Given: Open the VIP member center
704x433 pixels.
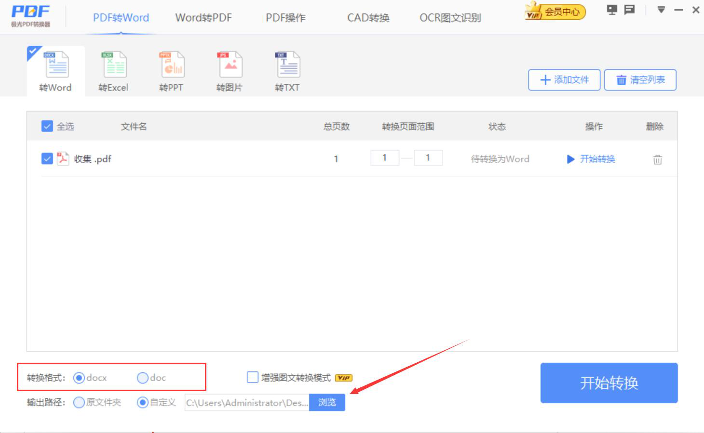Looking at the screenshot, I should 555,11.
